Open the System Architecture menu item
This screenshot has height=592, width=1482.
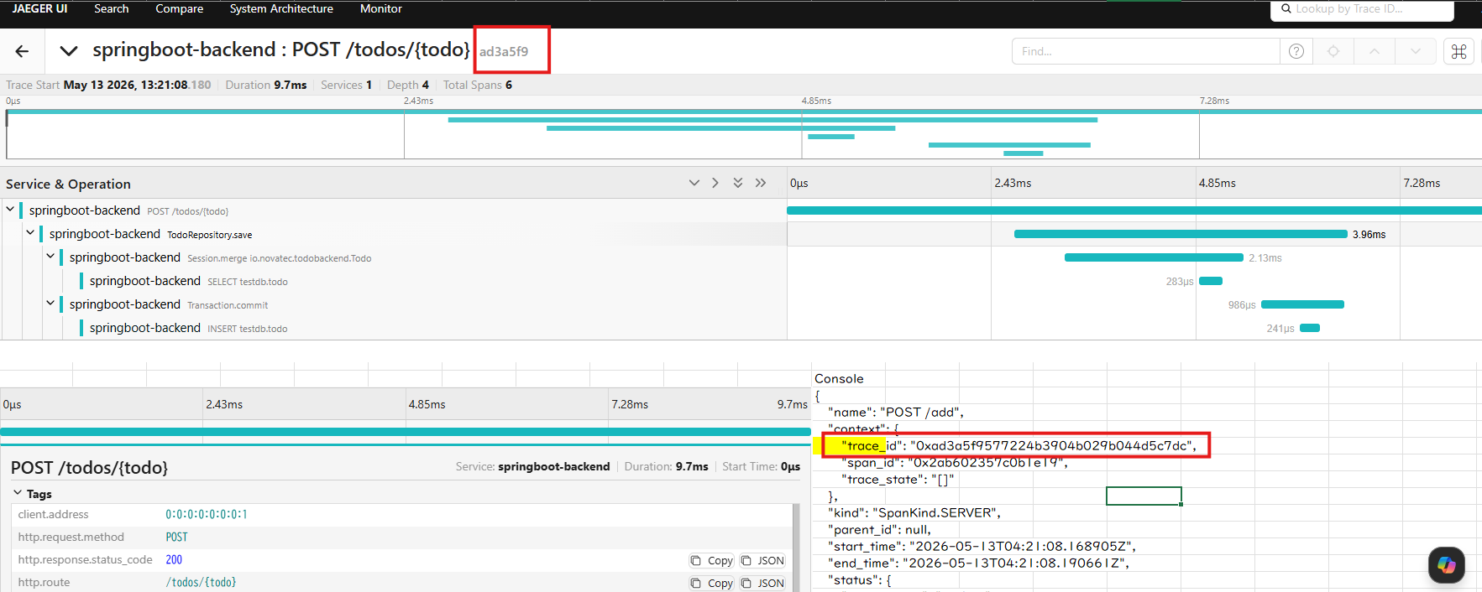coord(281,8)
